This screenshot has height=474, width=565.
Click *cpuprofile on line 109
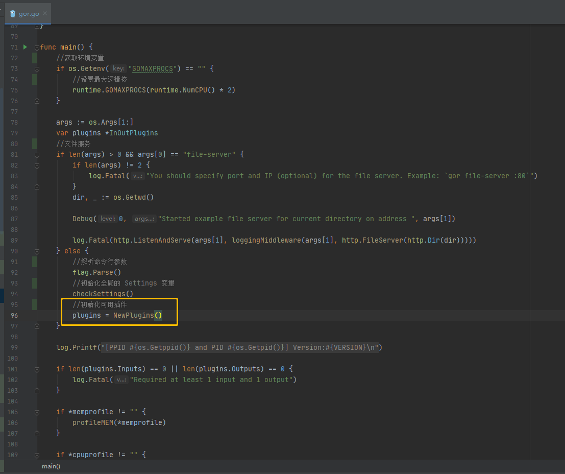(x=90, y=455)
